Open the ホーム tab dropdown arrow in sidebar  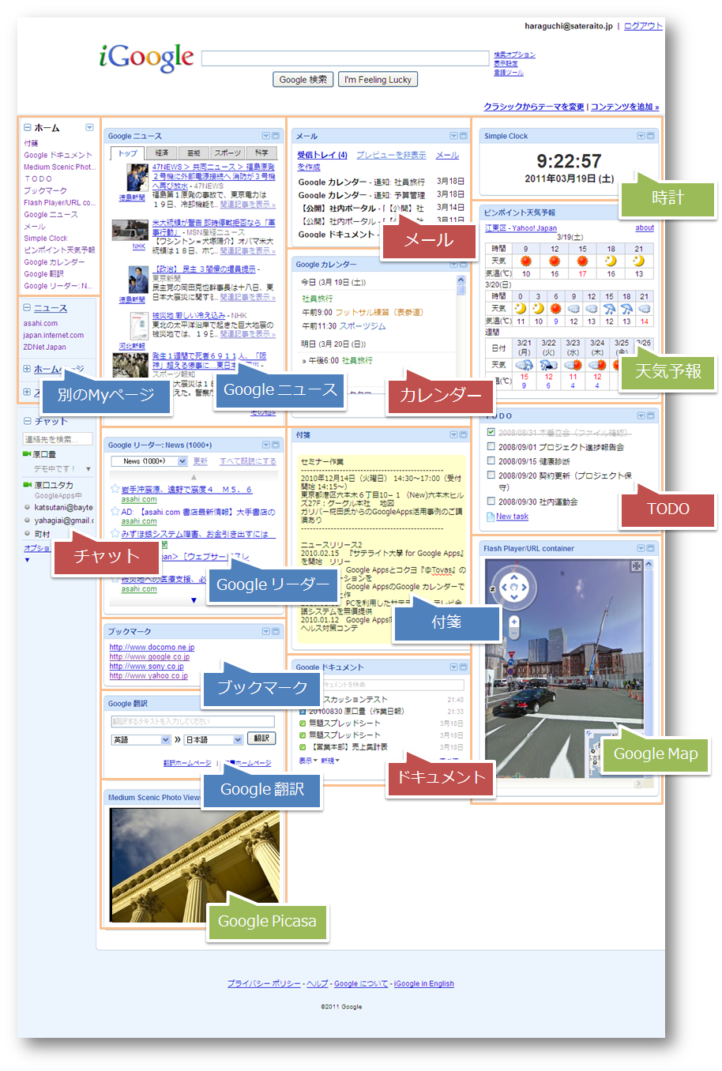(x=89, y=127)
